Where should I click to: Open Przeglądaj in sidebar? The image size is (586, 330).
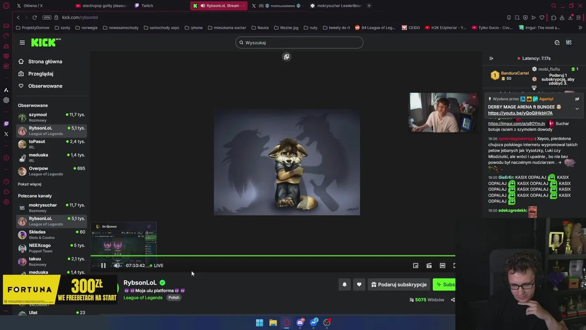40,74
